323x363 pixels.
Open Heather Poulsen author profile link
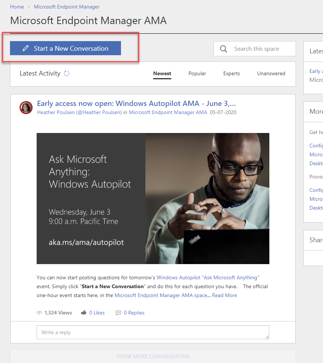[x=79, y=112]
